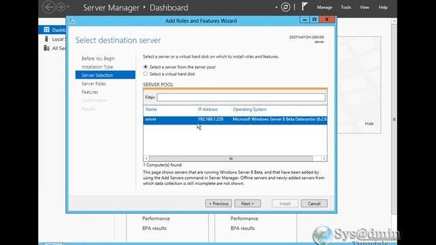Choose 'Select a virtual hard disk' option
436x245 pixels.
145,74
